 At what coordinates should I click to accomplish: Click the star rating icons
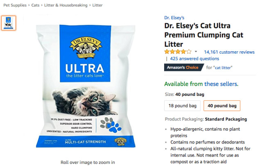[x=178, y=52]
